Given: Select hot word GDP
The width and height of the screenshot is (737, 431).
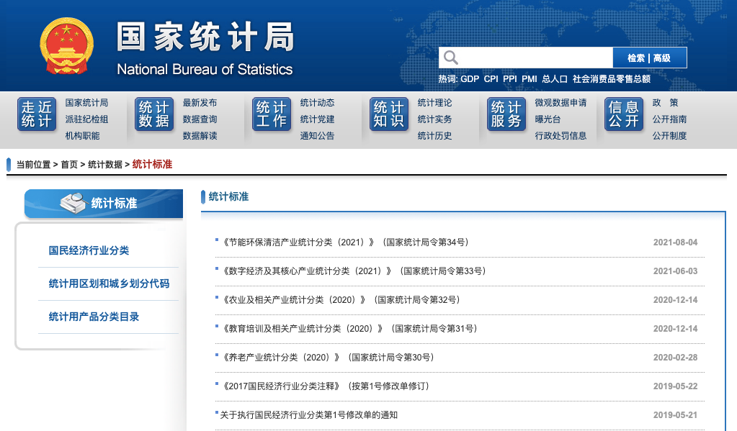Looking at the screenshot, I should 470,79.
